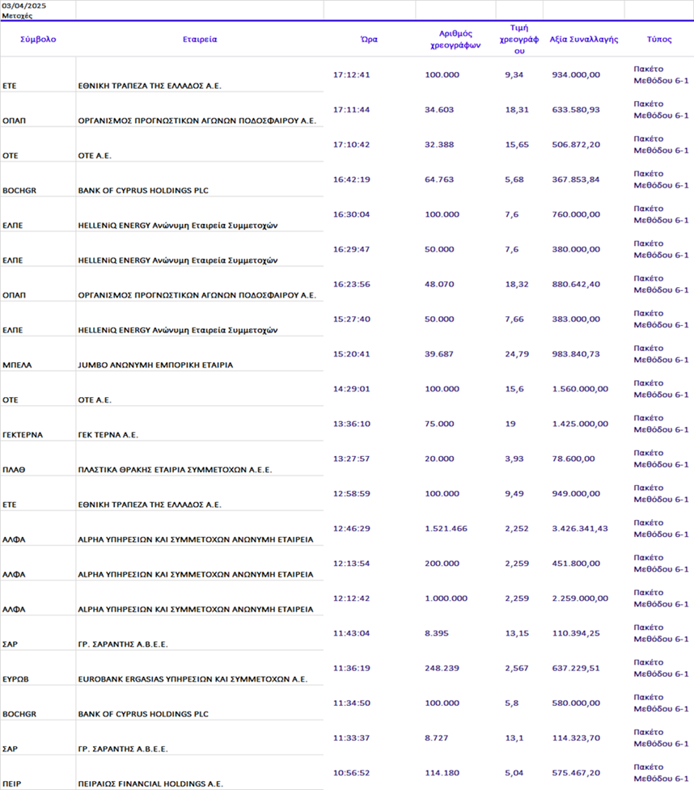
Task: Select price cell 5,68
Action: pos(514,180)
